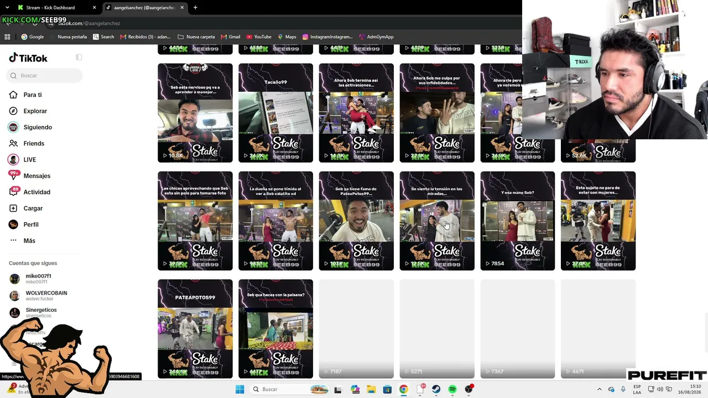The height and width of the screenshot is (398, 708).
Task: Open Mensajes inbox
Action: 37,176
